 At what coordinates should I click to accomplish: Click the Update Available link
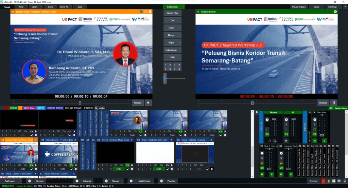24,186
